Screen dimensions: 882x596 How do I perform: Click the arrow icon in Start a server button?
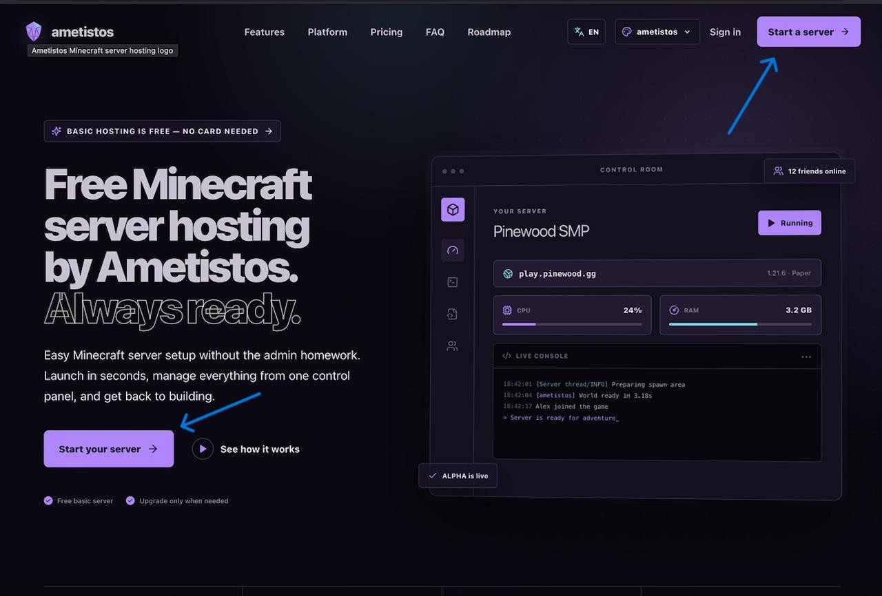coord(845,32)
